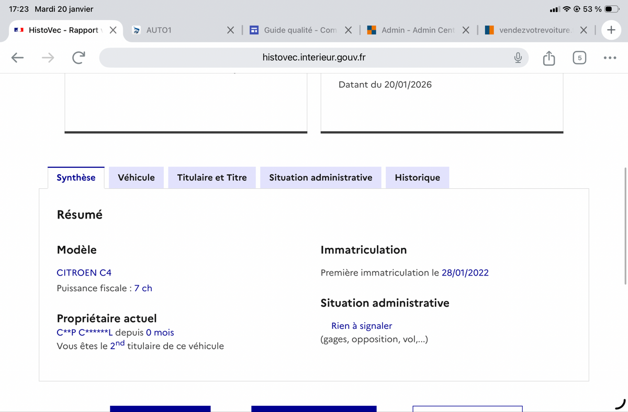Show all open tabs via the tab counter
This screenshot has width=628, height=412.
tap(579, 58)
